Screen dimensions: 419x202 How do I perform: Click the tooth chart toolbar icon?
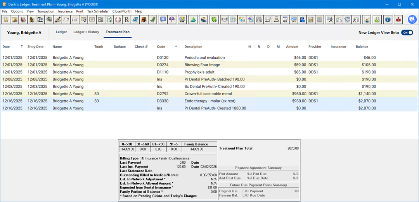tap(6, 19)
